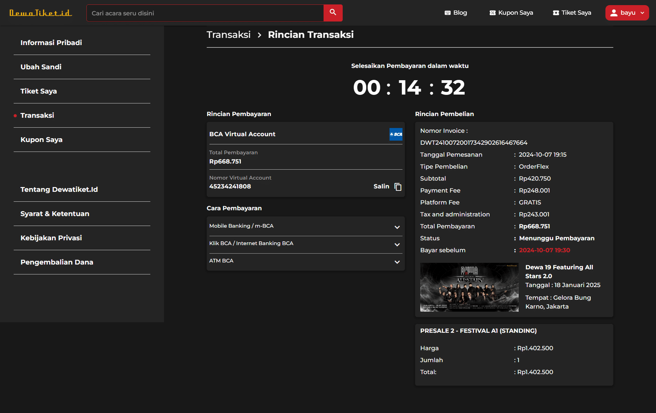Click the Blog newspaper icon

[448, 13]
